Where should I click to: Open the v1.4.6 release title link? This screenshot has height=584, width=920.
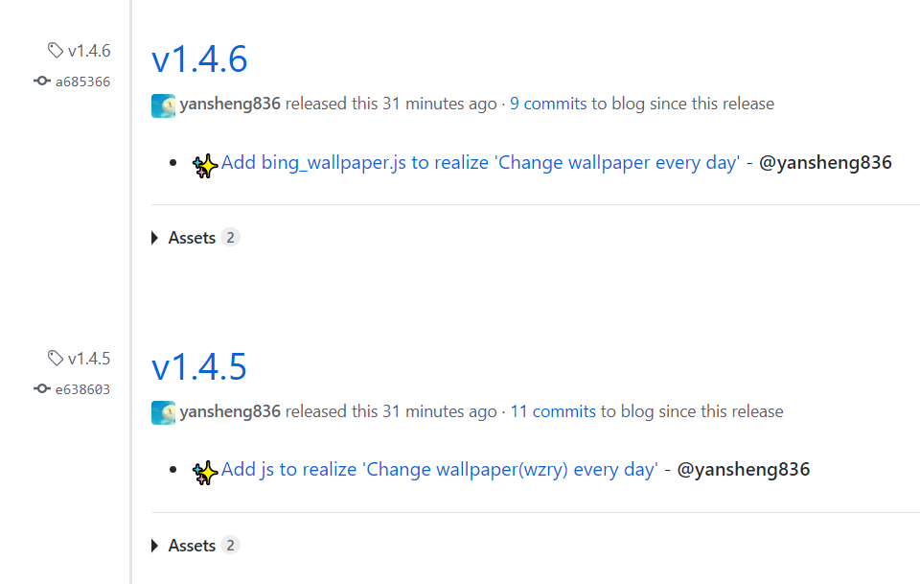click(x=199, y=59)
